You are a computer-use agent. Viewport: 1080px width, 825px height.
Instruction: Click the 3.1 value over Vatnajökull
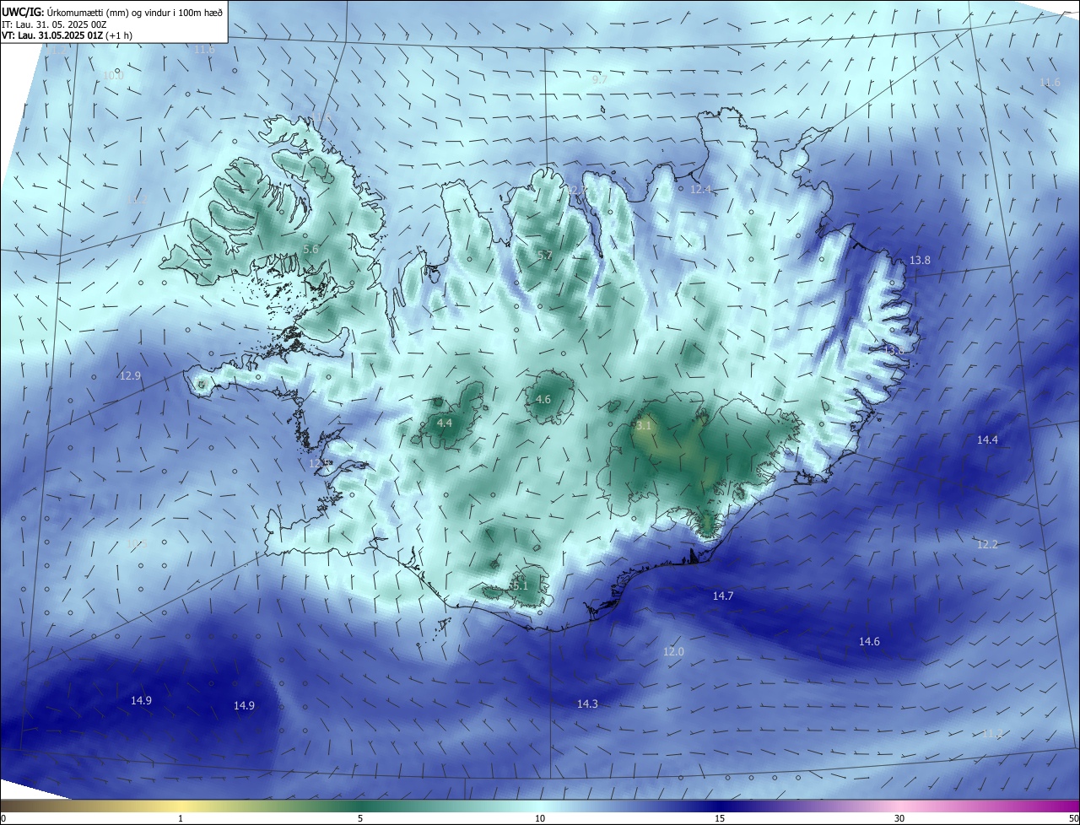644,426
